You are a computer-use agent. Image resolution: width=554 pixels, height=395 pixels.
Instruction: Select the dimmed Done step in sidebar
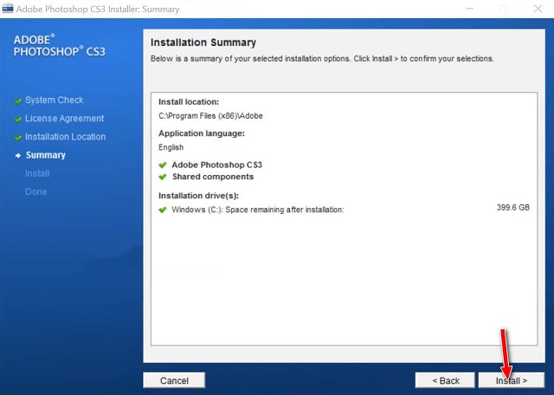click(x=35, y=191)
